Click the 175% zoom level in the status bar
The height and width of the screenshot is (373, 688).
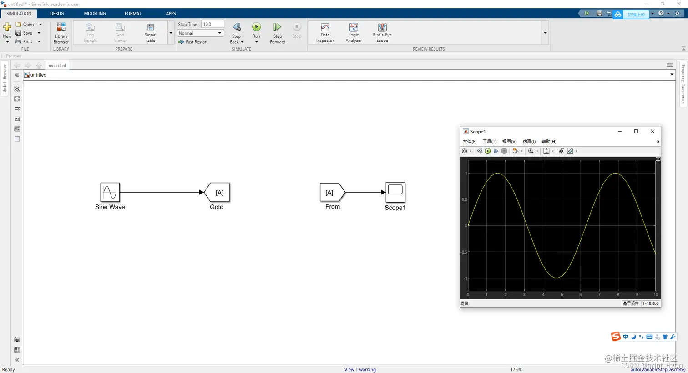coord(516,369)
